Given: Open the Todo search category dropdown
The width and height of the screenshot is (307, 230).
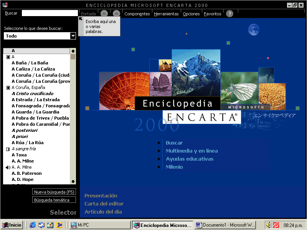Looking at the screenshot, I should pyautogui.click(x=73, y=36).
